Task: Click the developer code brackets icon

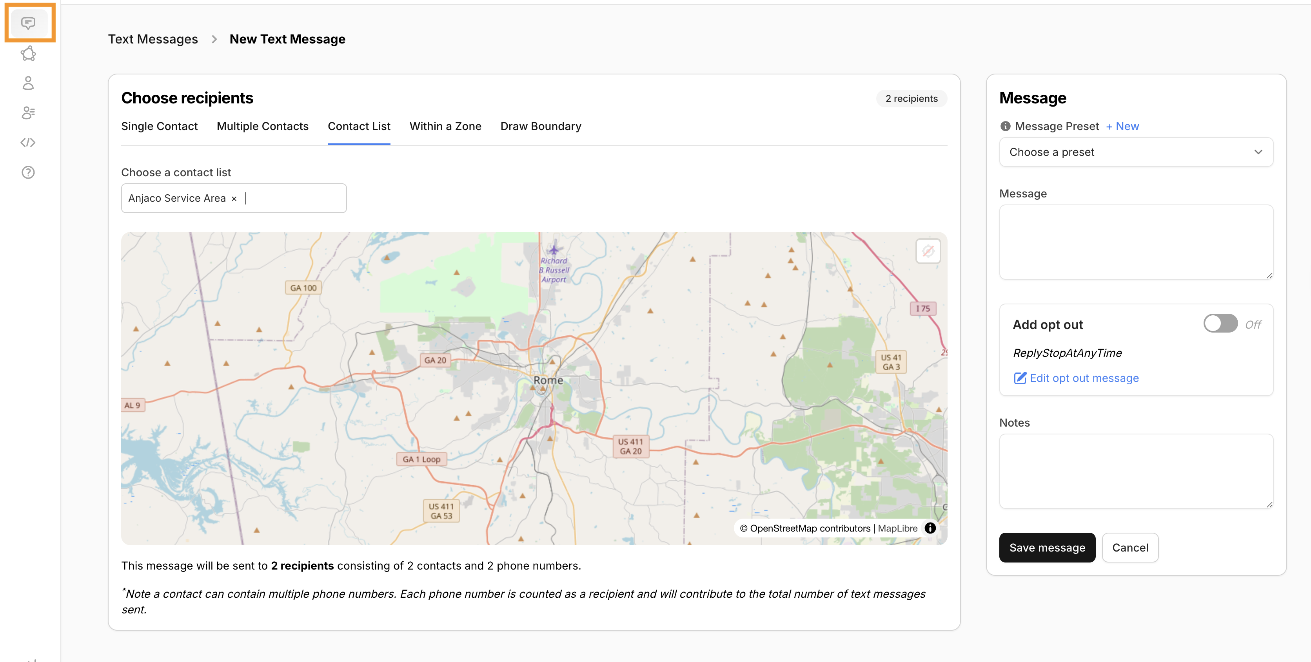Action: click(x=28, y=142)
